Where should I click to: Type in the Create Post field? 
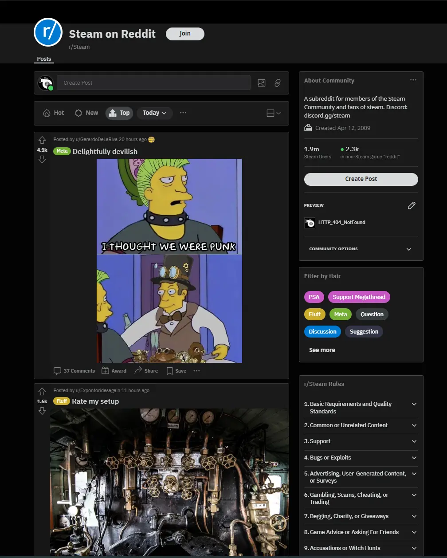(153, 83)
